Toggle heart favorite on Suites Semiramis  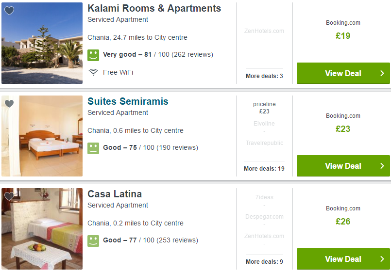(9, 104)
